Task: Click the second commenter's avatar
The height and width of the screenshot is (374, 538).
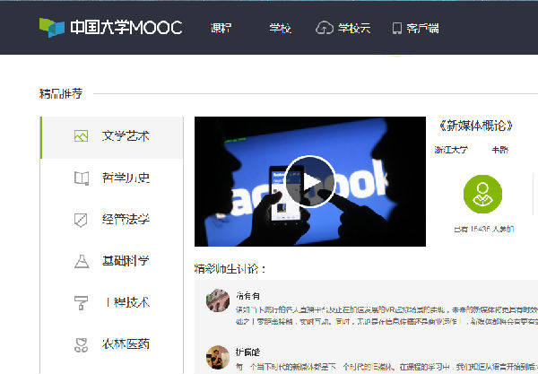Action: tap(218, 357)
